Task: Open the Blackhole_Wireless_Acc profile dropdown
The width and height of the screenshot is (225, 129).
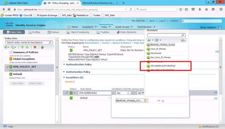Action: tap(145, 100)
